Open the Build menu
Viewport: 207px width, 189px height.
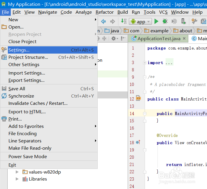(x=123, y=12)
